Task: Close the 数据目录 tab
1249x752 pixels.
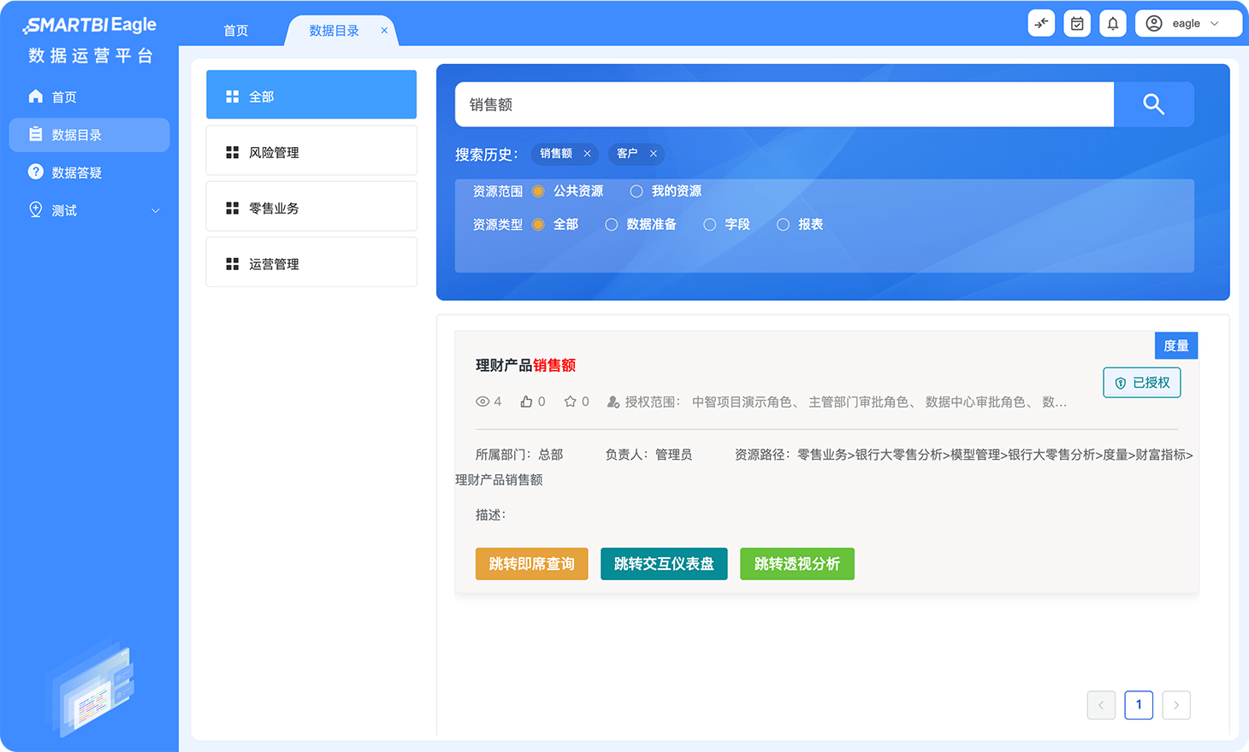Action: 384,31
